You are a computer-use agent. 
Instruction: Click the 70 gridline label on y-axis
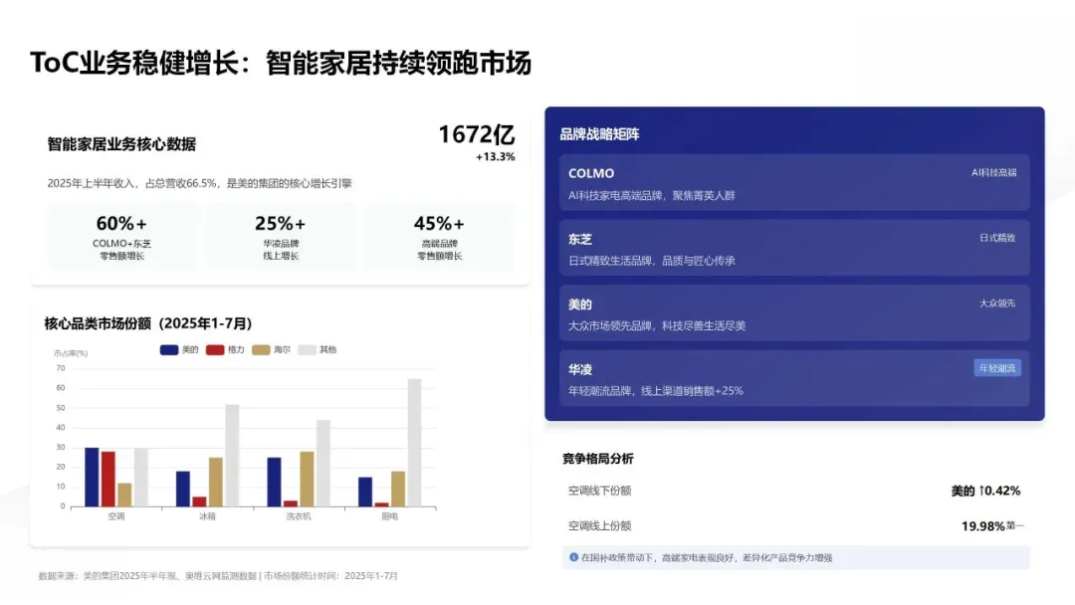[x=61, y=368]
